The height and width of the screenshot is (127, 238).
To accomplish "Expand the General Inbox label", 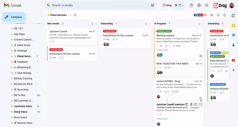I will [x=12, y=123].
